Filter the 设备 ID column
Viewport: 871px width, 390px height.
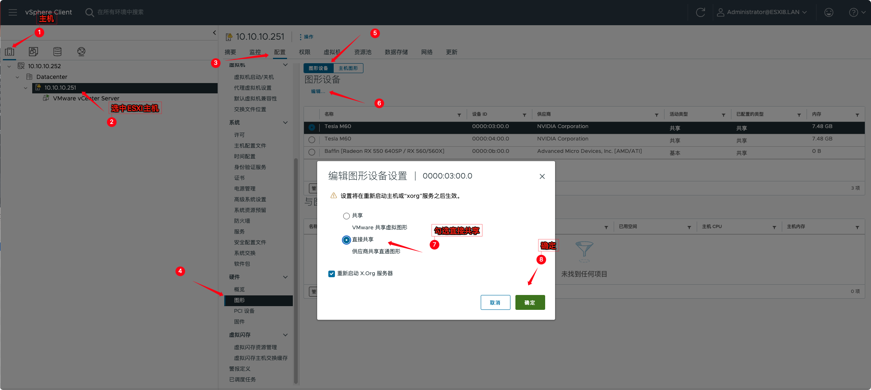point(524,115)
